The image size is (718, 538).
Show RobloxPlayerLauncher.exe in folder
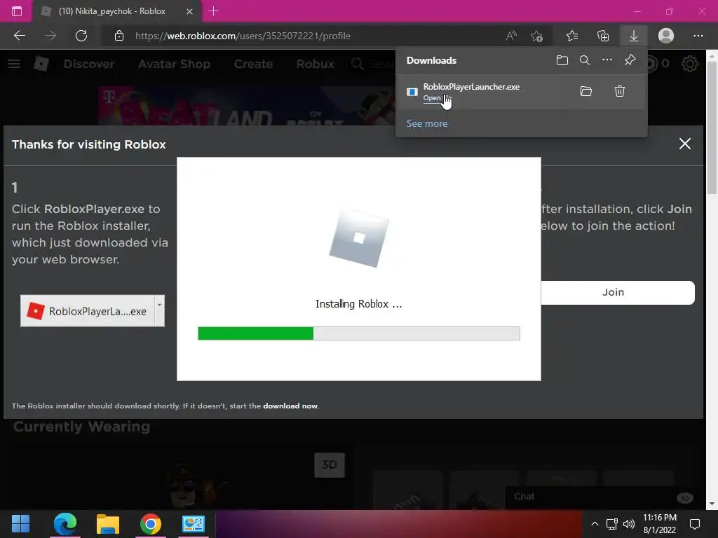pyautogui.click(x=586, y=91)
